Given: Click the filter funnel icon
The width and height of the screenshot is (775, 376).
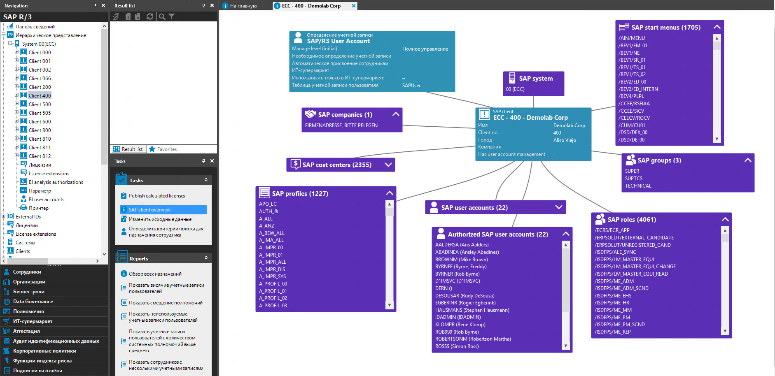Looking at the screenshot, I should coord(172,16).
